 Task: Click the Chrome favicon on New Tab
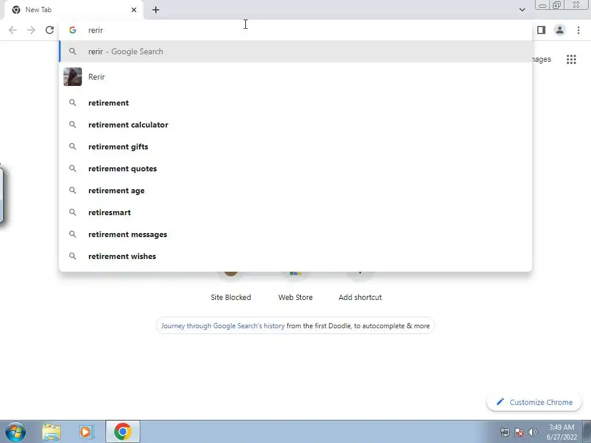tap(16, 10)
